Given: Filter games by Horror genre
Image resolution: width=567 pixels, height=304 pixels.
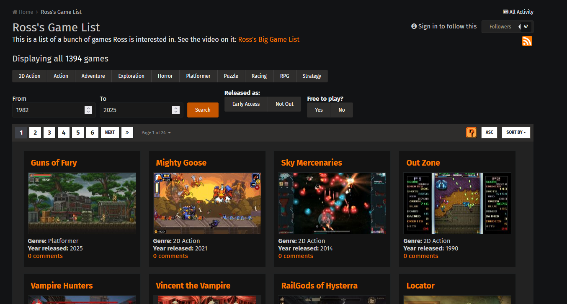Looking at the screenshot, I should [165, 76].
